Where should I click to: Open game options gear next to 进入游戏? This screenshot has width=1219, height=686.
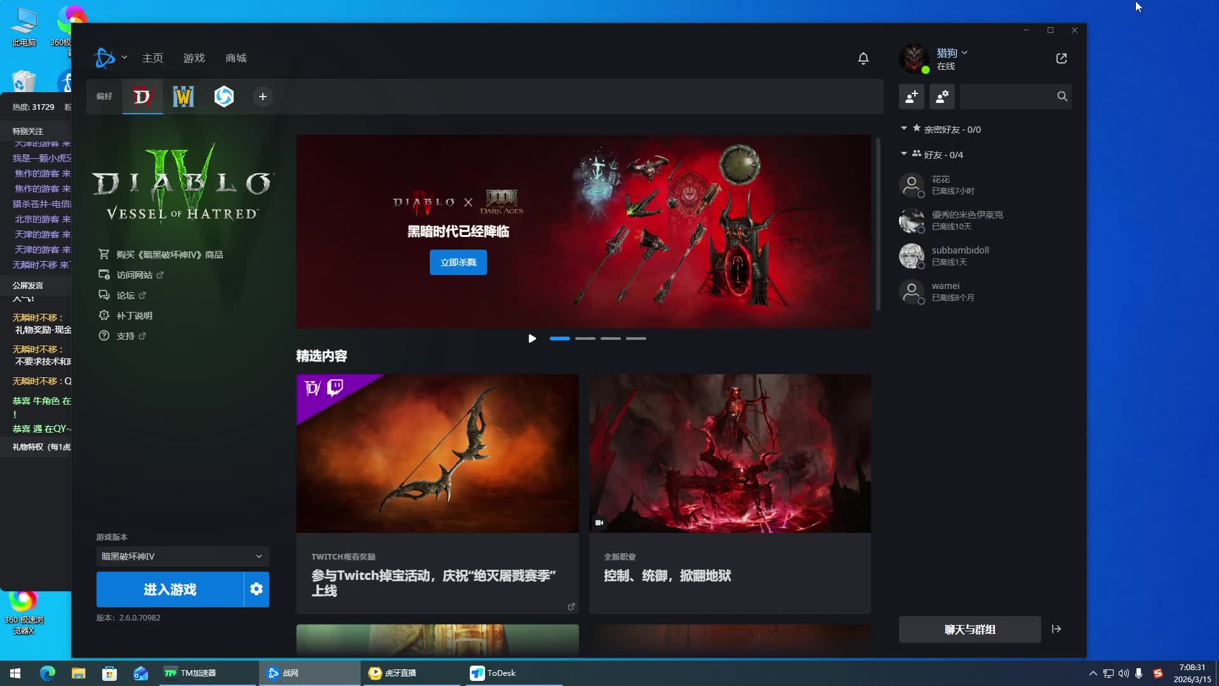pos(256,589)
